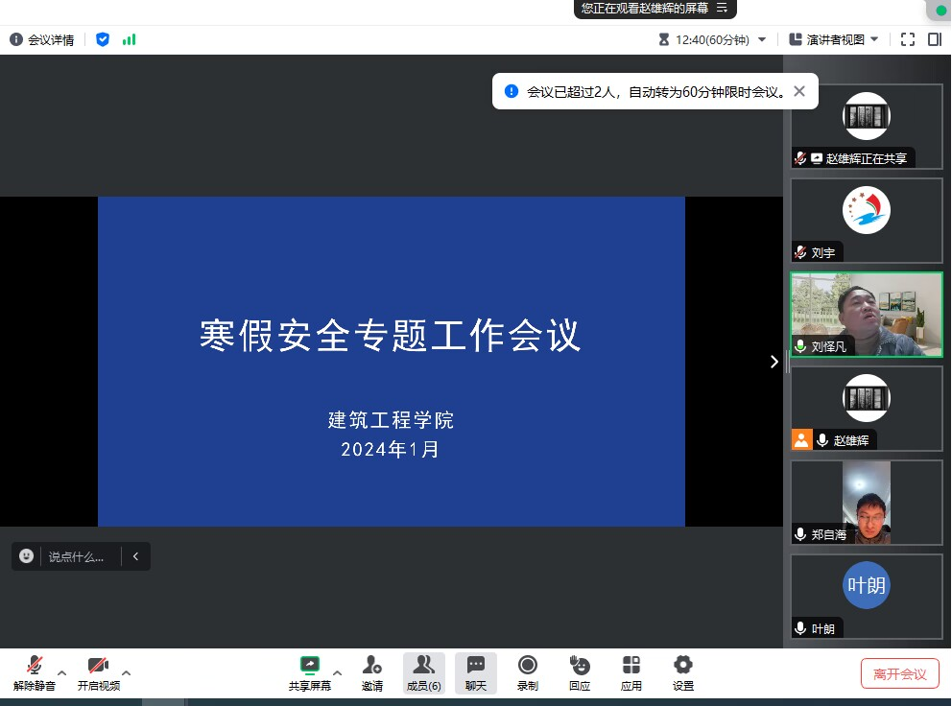952x706 pixels.
Task: Open the Reactions (回应) menu
Action: 579,672
